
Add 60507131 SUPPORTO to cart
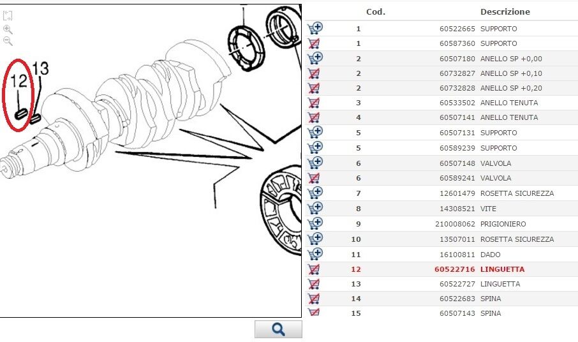tap(315, 132)
